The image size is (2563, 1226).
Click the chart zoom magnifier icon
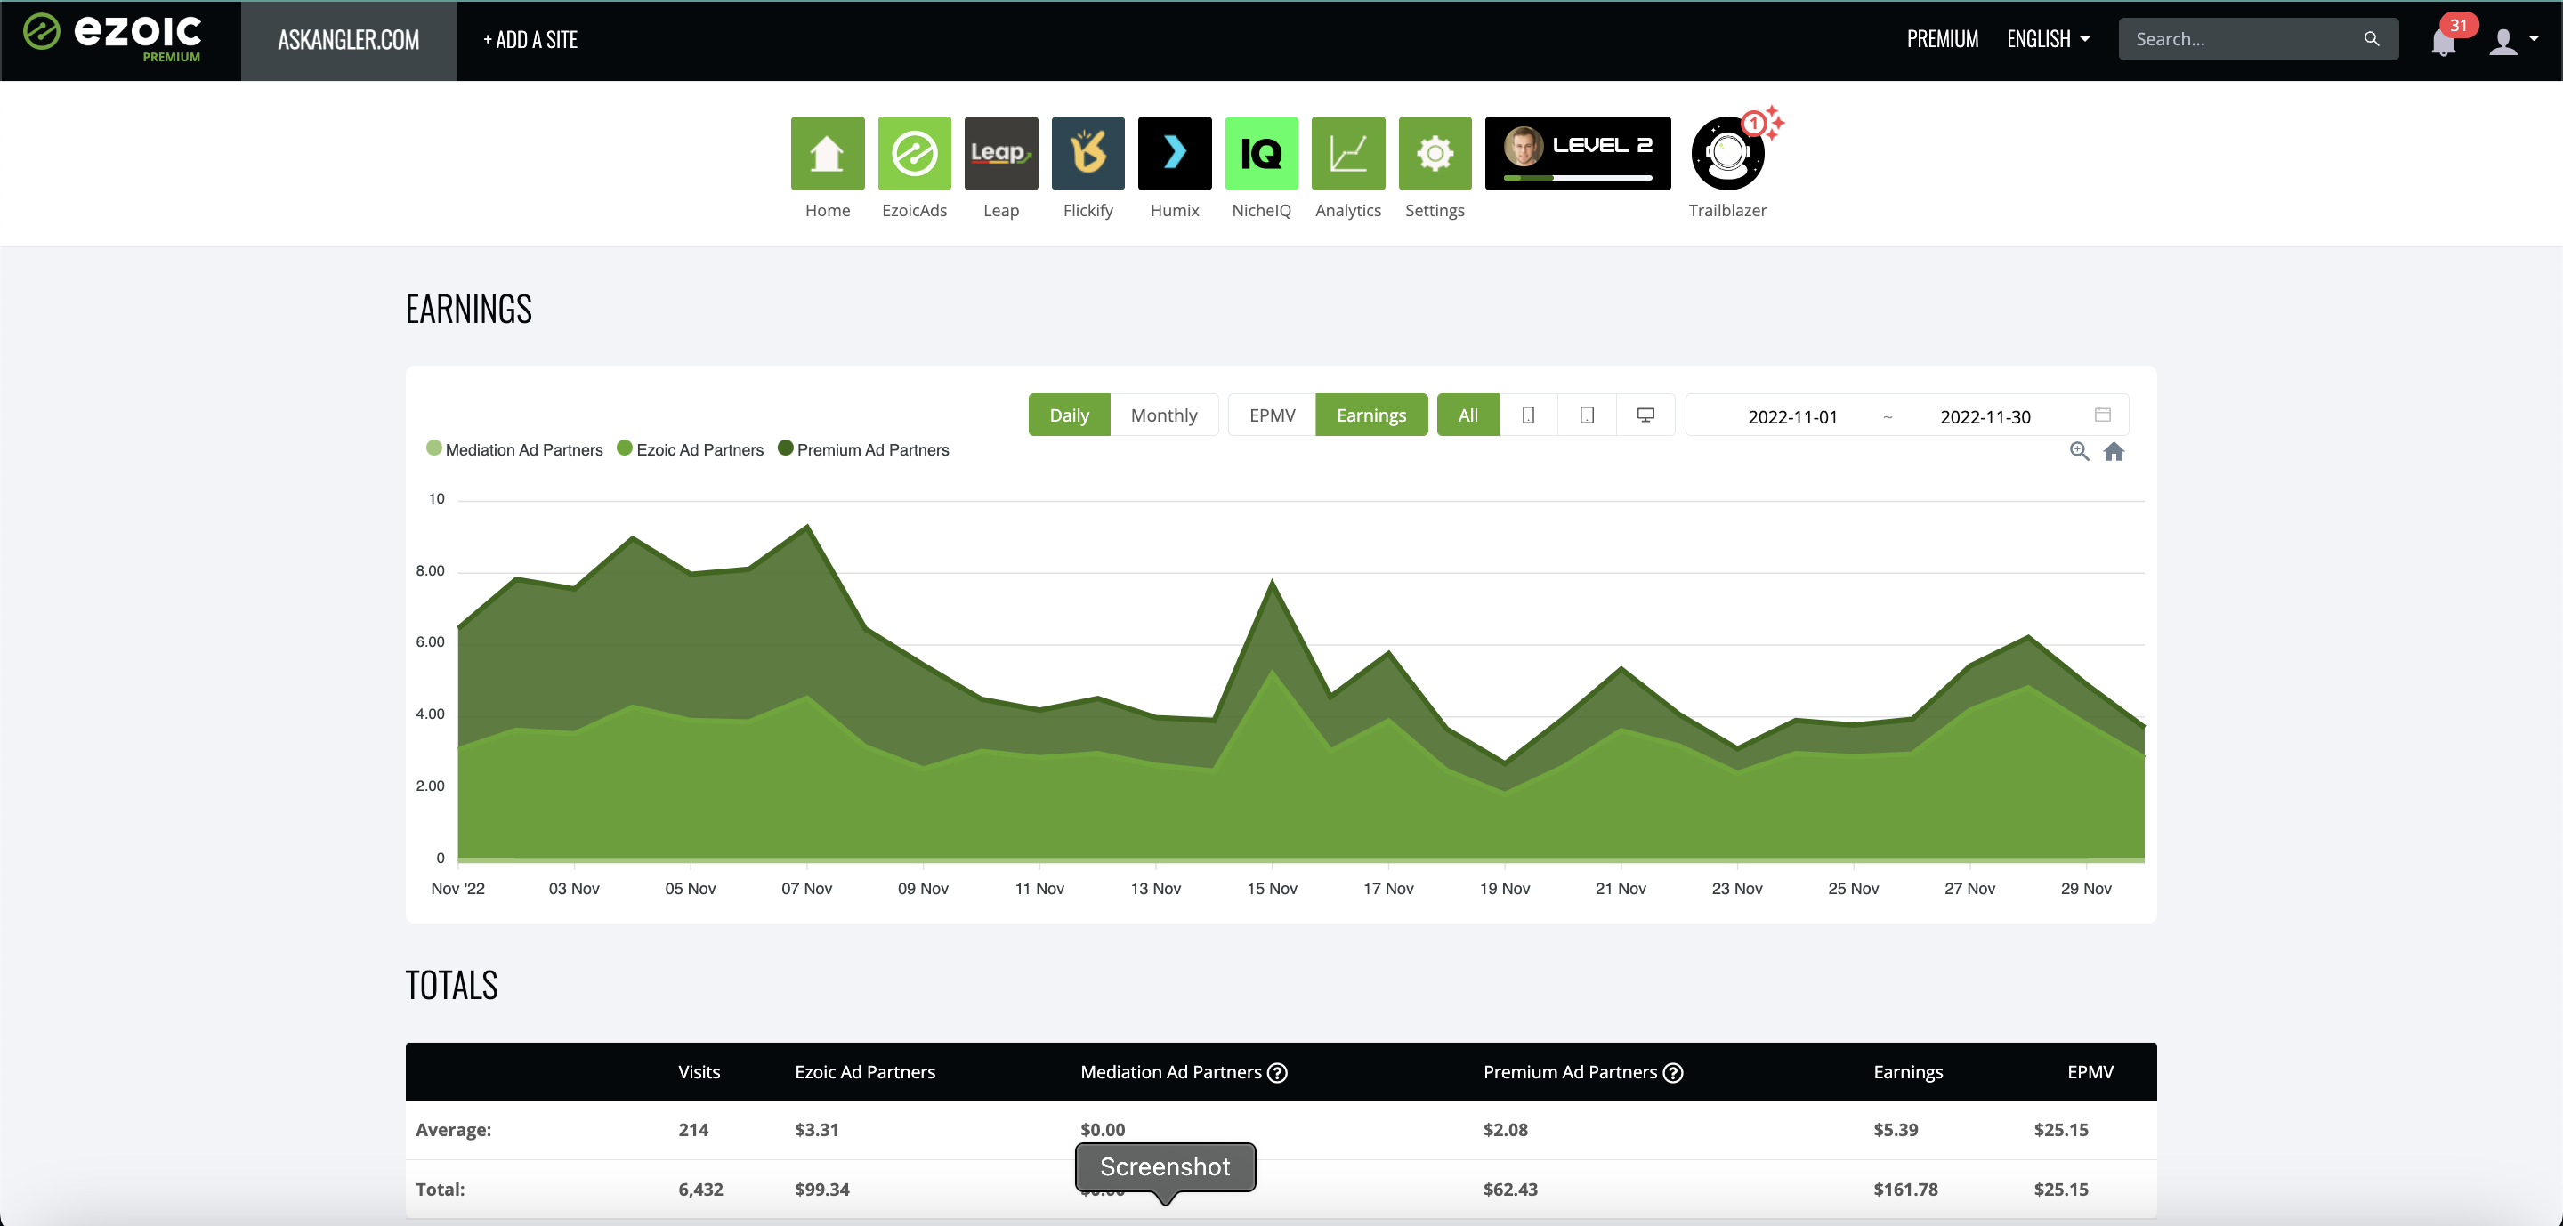click(x=2080, y=451)
